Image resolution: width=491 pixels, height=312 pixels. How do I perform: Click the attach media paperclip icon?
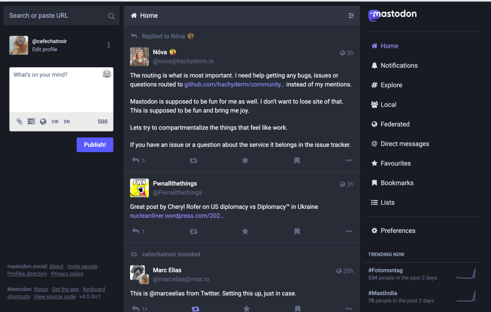coord(19,121)
